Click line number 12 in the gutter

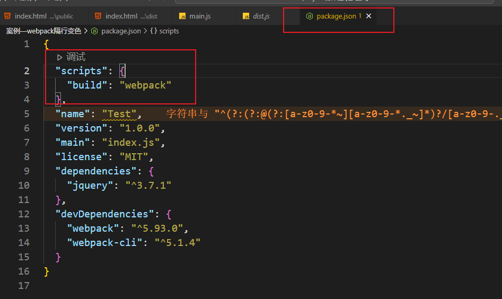[x=24, y=214]
